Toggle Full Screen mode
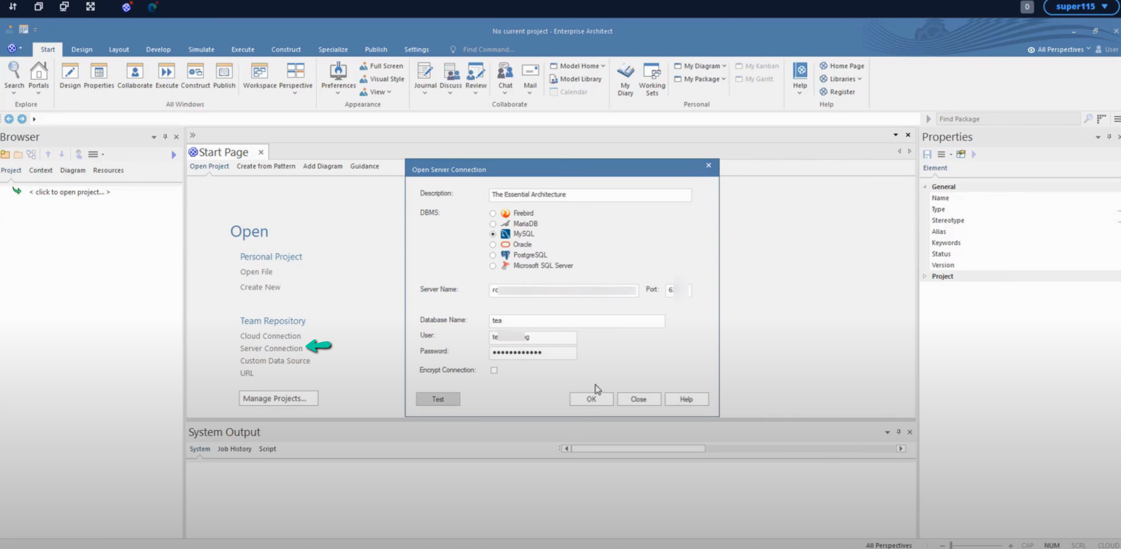This screenshot has height=549, width=1121. tap(381, 66)
